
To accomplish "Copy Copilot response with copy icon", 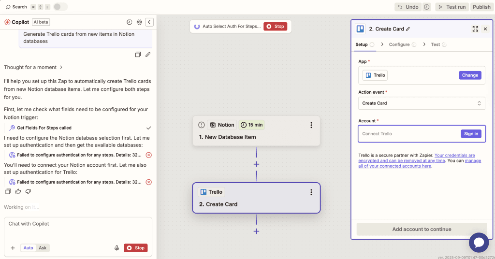I will [8, 191].
